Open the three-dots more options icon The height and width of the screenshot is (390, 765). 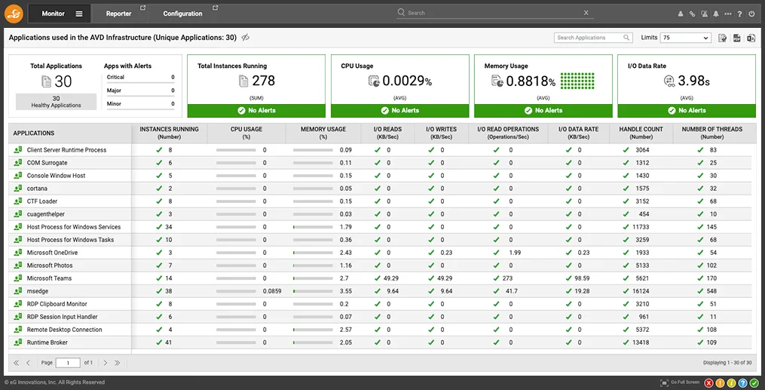(728, 14)
